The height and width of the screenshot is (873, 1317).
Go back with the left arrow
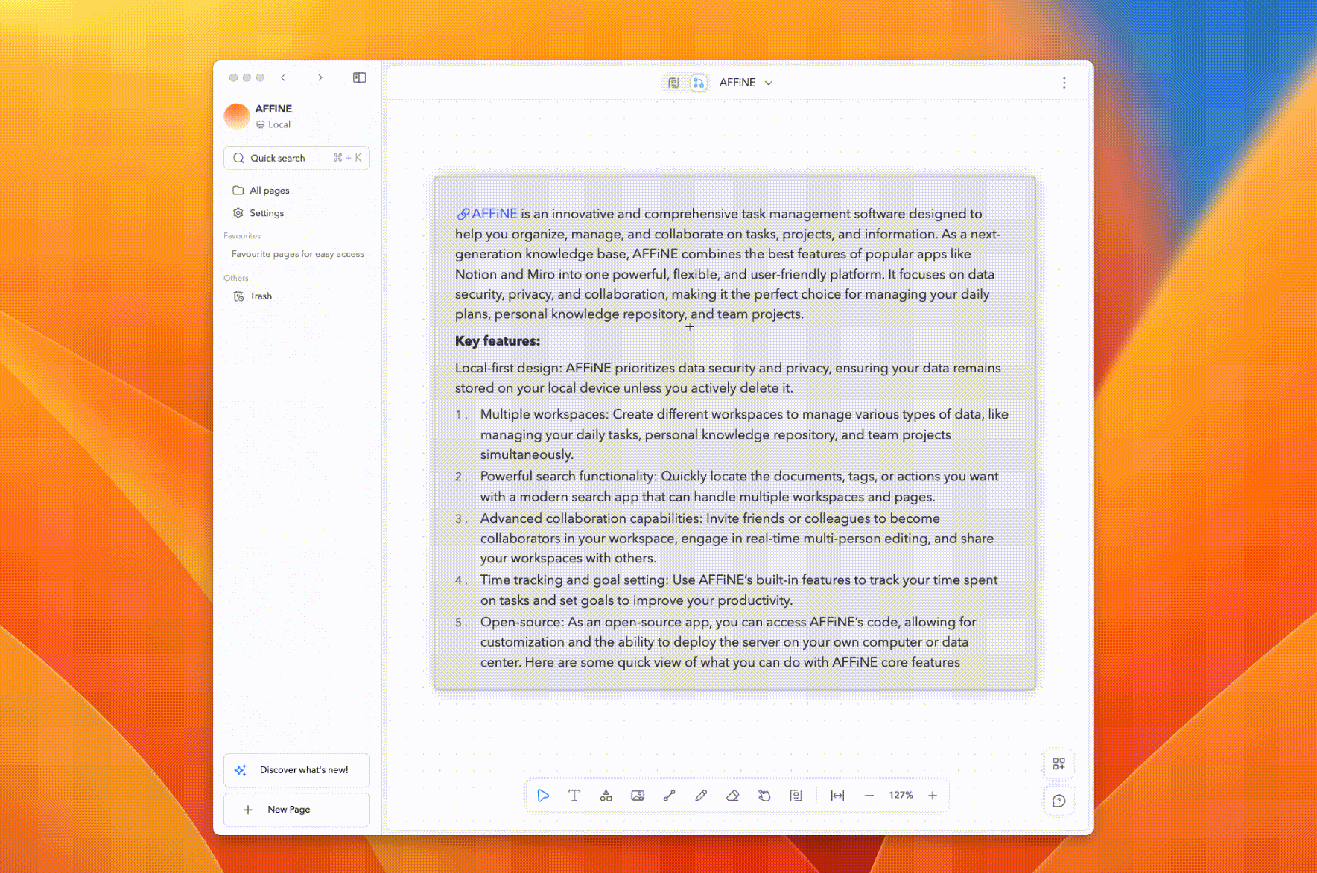pos(283,77)
